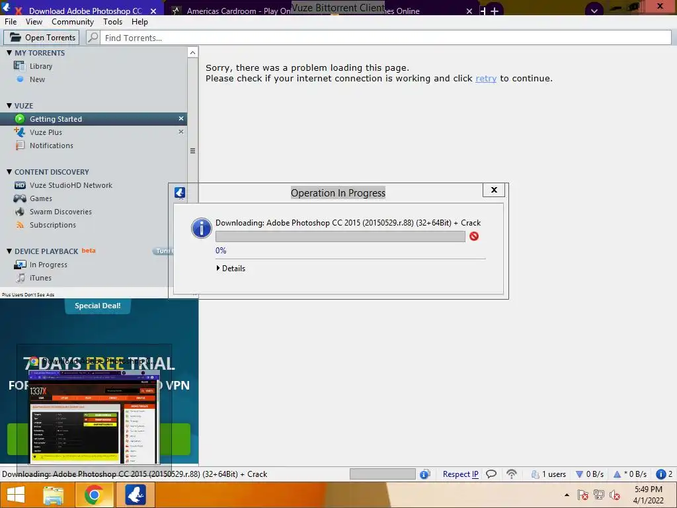
Task: Click the Vuze frog icon in dialog title
Action: pos(180,192)
